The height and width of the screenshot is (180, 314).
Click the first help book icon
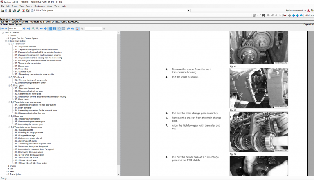pos(23,11)
